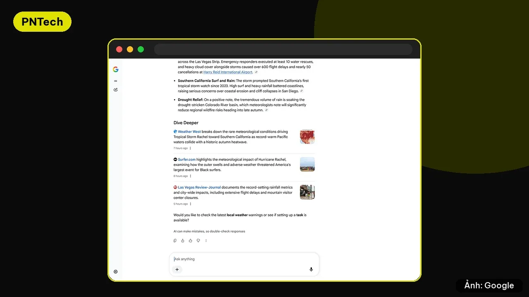Click the plus attach button

(177, 269)
